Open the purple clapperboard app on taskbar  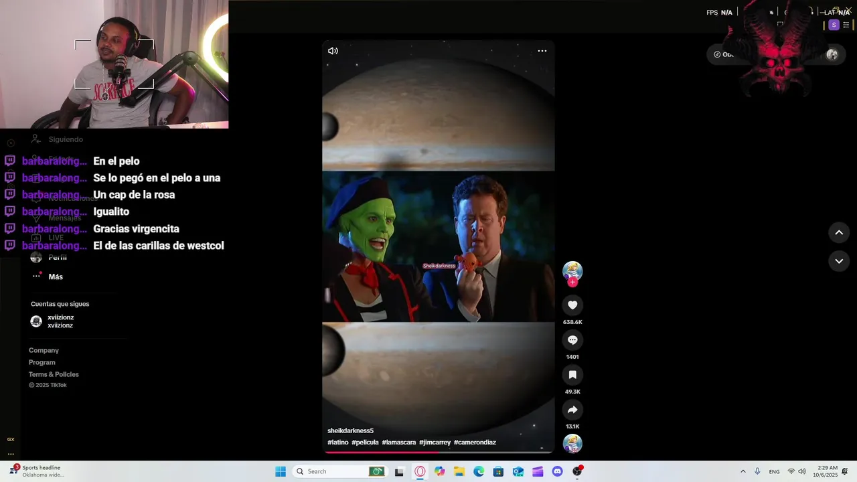(538, 471)
